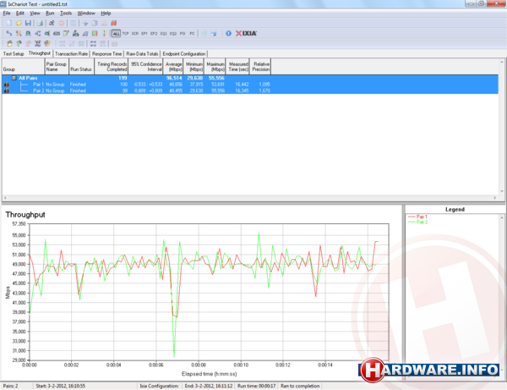Toggle the ALL protocol filter button
The height and width of the screenshot is (390, 507).
tap(115, 33)
